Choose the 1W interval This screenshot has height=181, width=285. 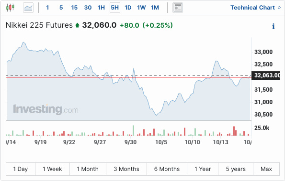pos(141,8)
